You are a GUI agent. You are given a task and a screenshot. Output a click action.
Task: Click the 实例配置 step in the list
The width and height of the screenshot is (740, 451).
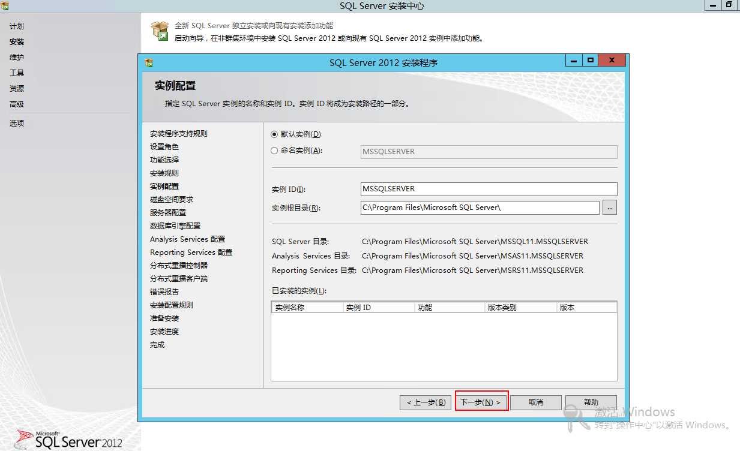[x=164, y=187]
